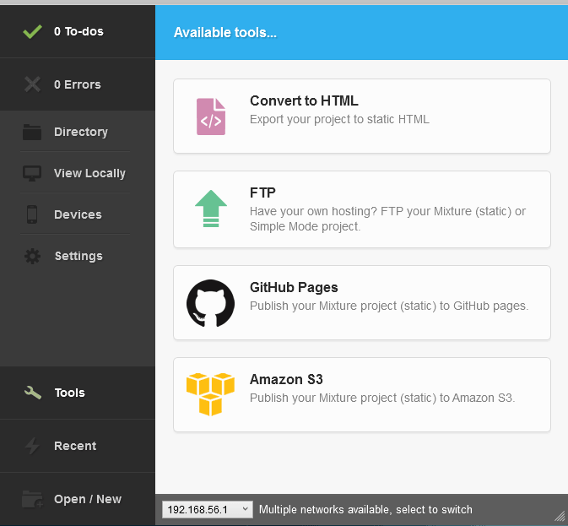This screenshot has width=568, height=526.
Task: Click the Open / New folder icon
Action: point(32,499)
